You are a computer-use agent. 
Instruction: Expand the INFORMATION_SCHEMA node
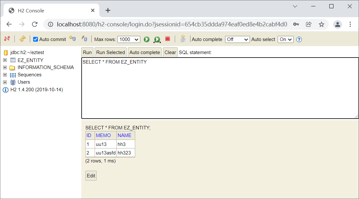click(x=5, y=67)
